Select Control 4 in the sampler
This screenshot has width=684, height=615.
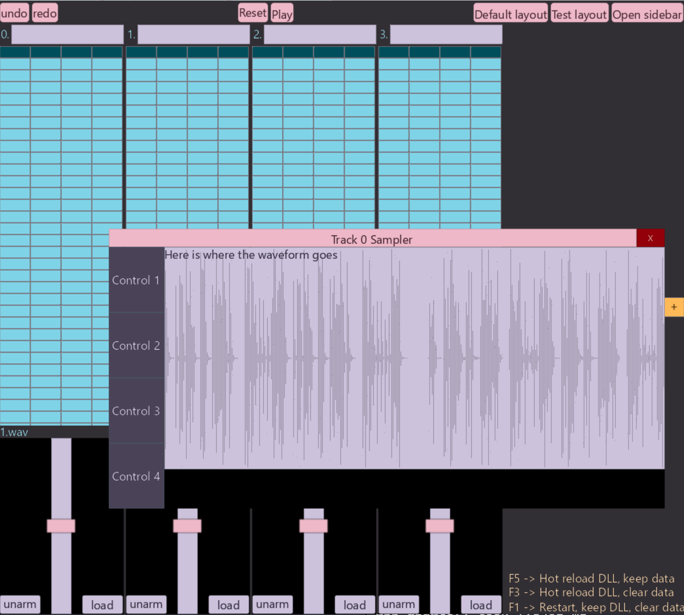tap(136, 476)
